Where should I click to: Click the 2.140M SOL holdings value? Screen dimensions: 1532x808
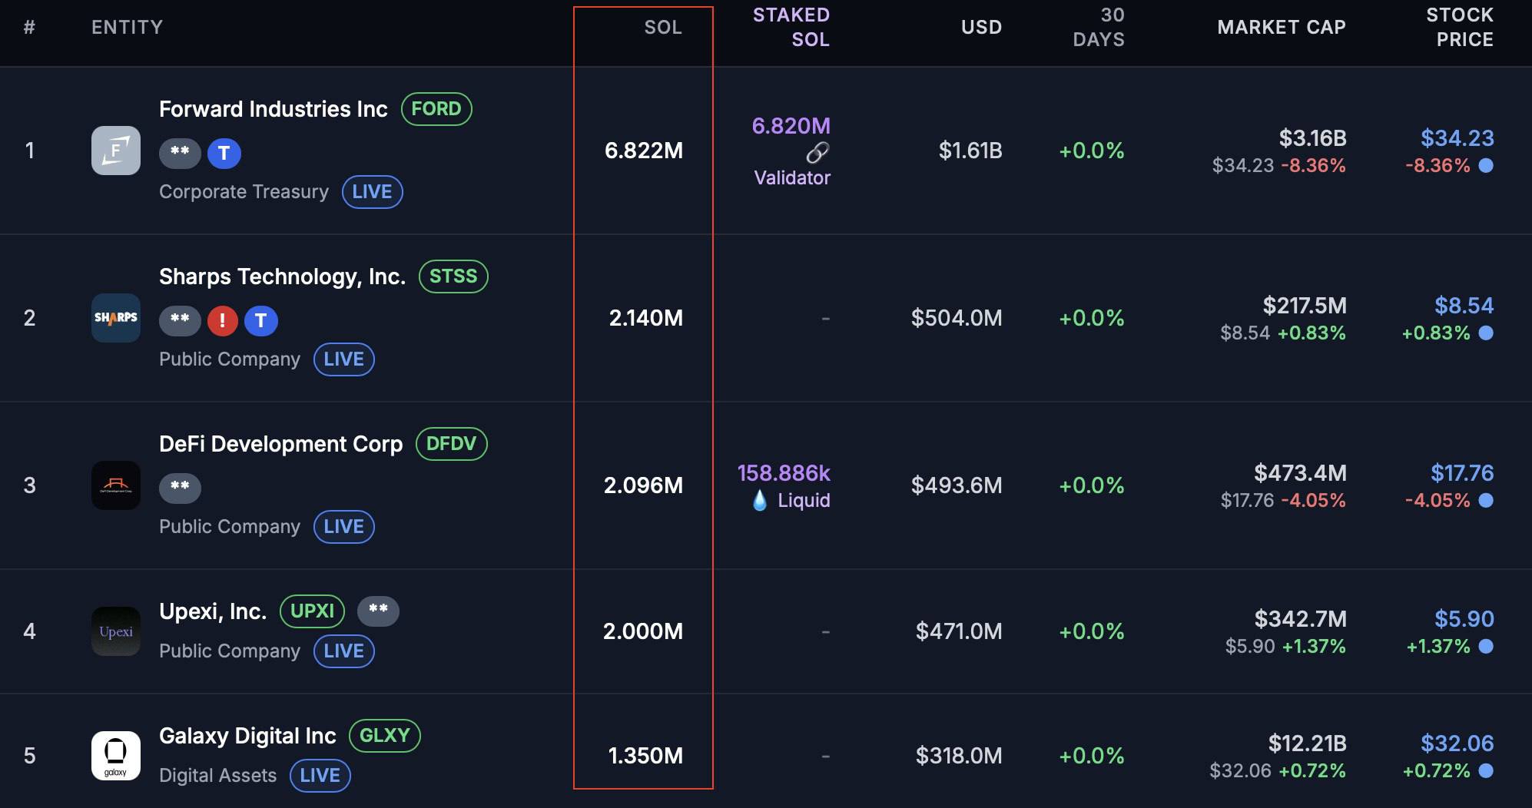(646, 318)
